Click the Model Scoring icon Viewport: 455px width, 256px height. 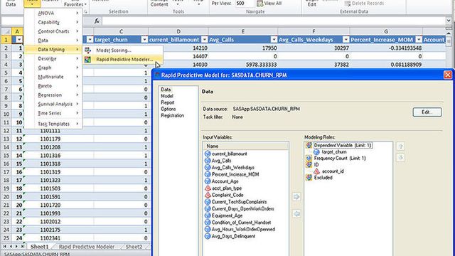click(87, 50)
